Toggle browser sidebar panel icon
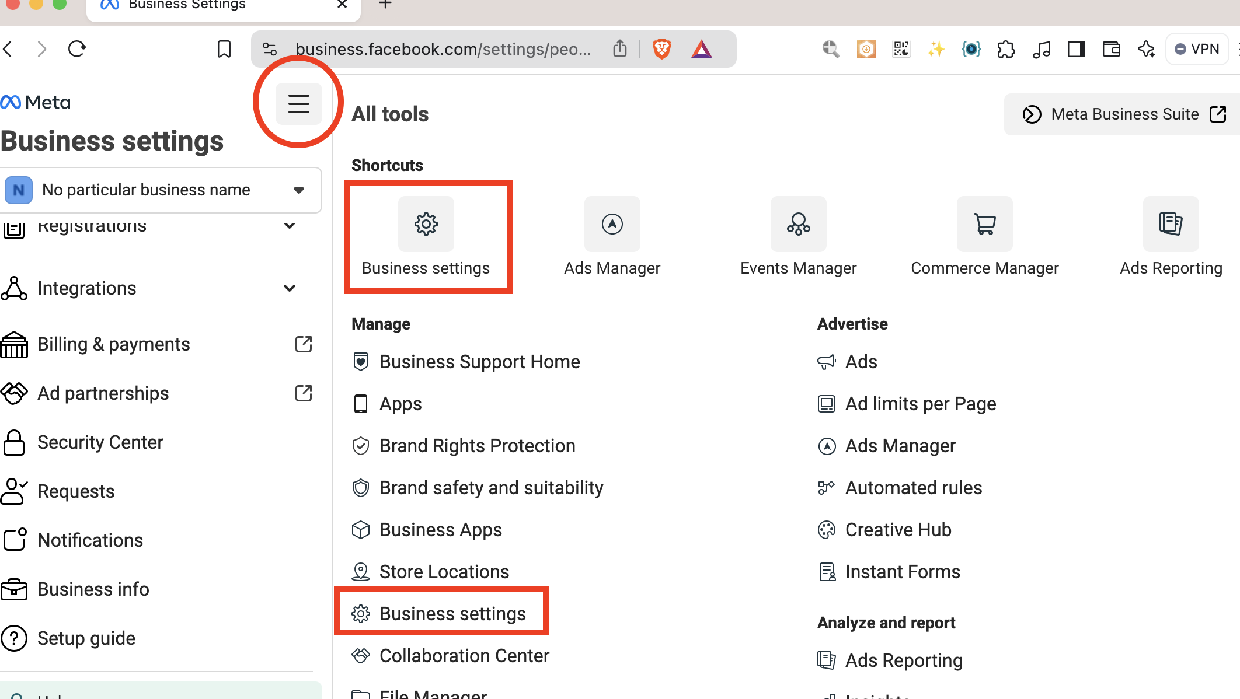The width and height of the screenshot is (1240, 699). (x=1076, y=49)
